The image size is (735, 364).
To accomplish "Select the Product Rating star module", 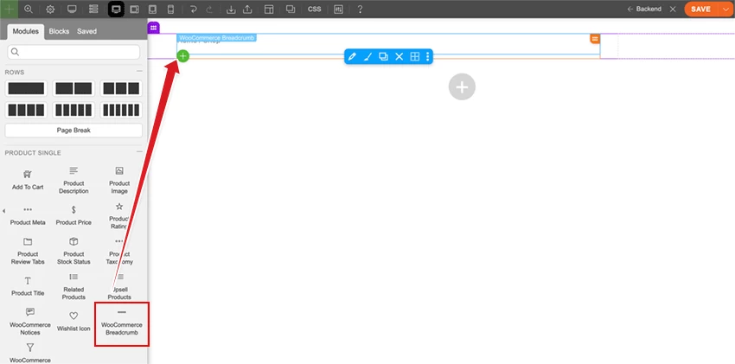I will click(119, 216).
